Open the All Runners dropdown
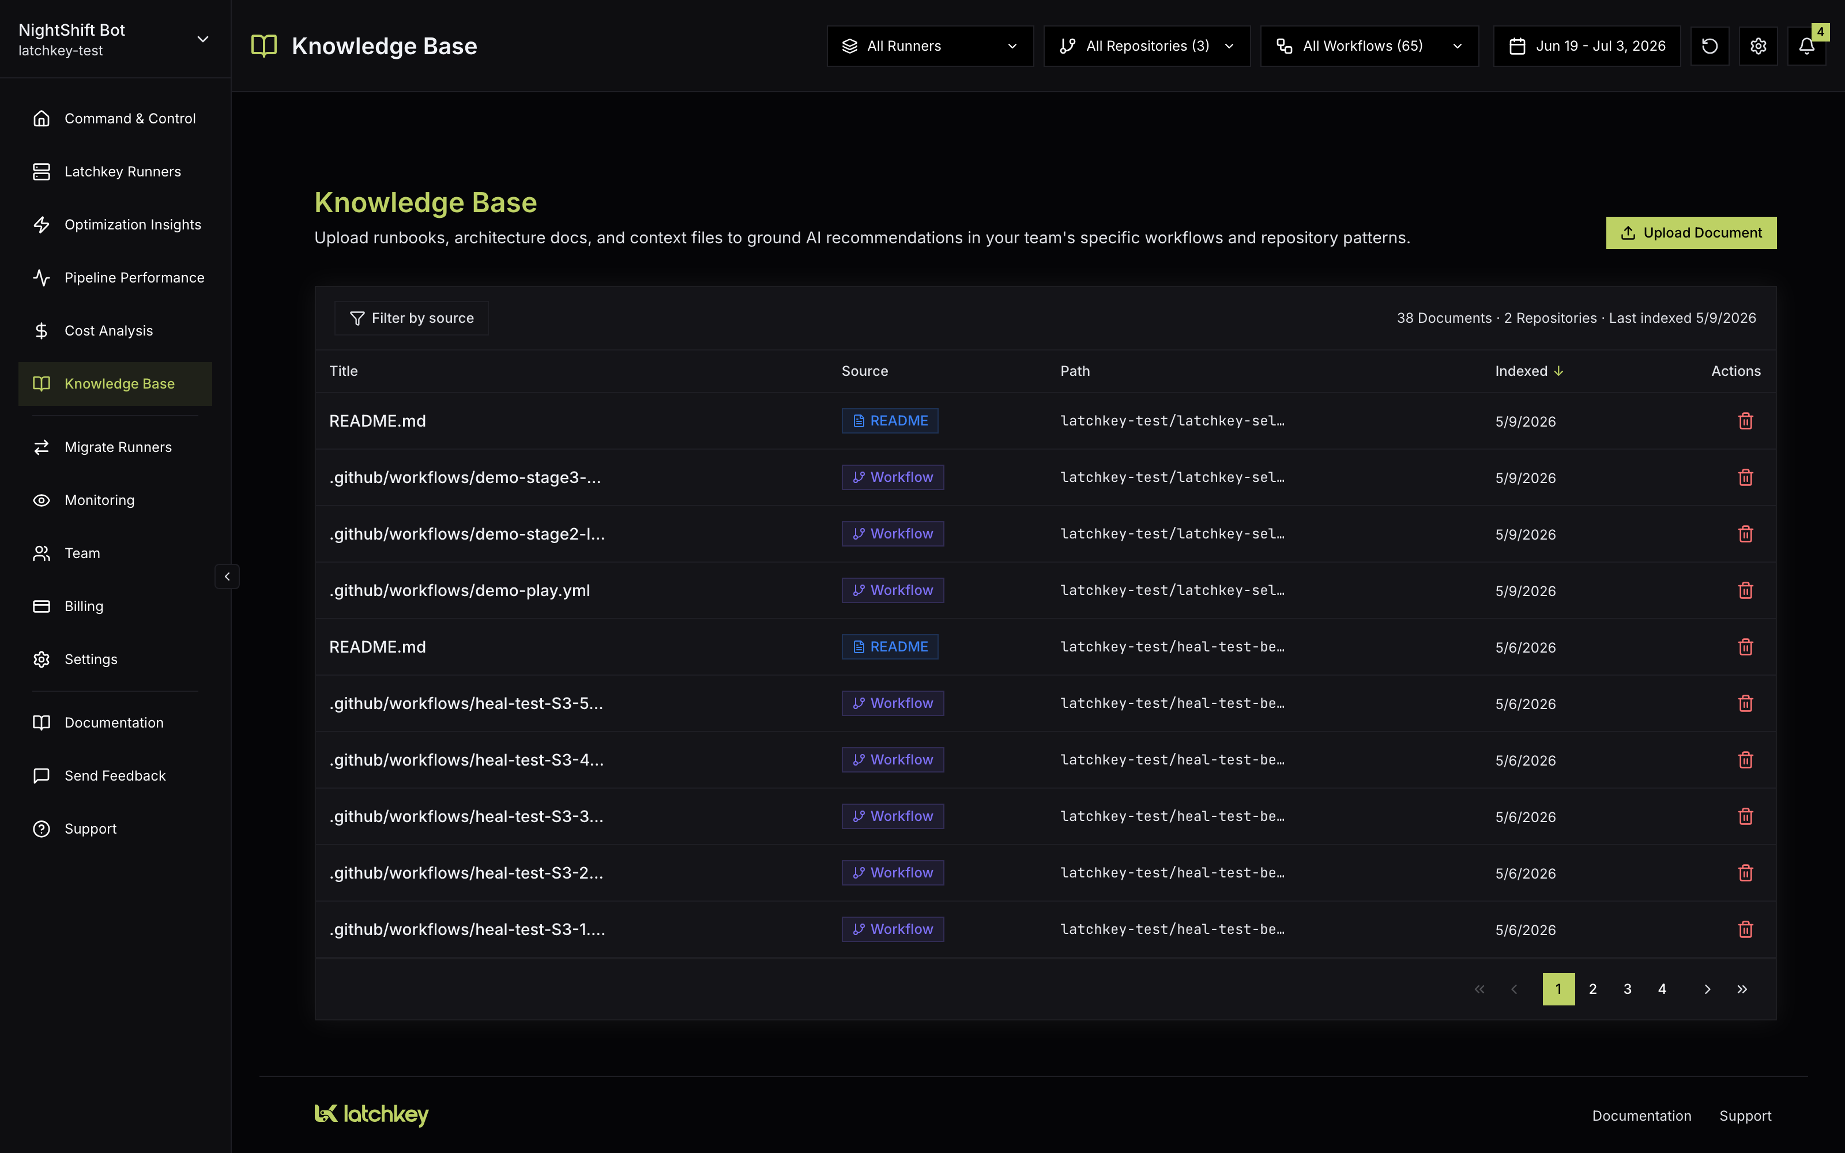 click(x=929, y=46)
